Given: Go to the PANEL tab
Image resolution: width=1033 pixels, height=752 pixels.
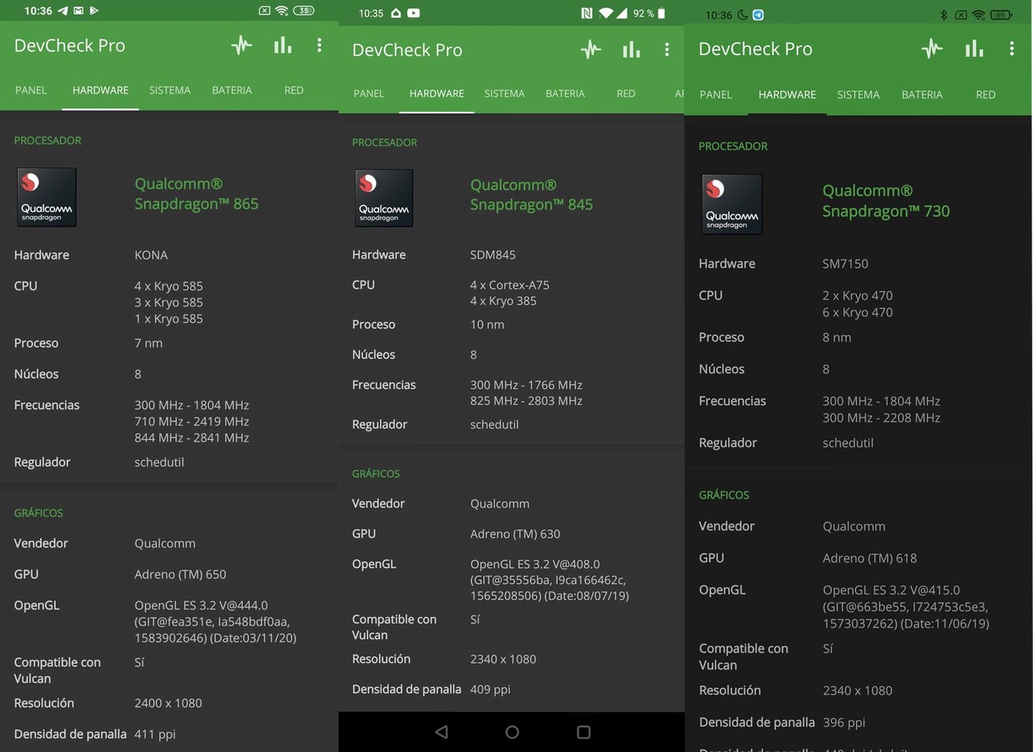Looking at the screenshot, I should [30, 90].
